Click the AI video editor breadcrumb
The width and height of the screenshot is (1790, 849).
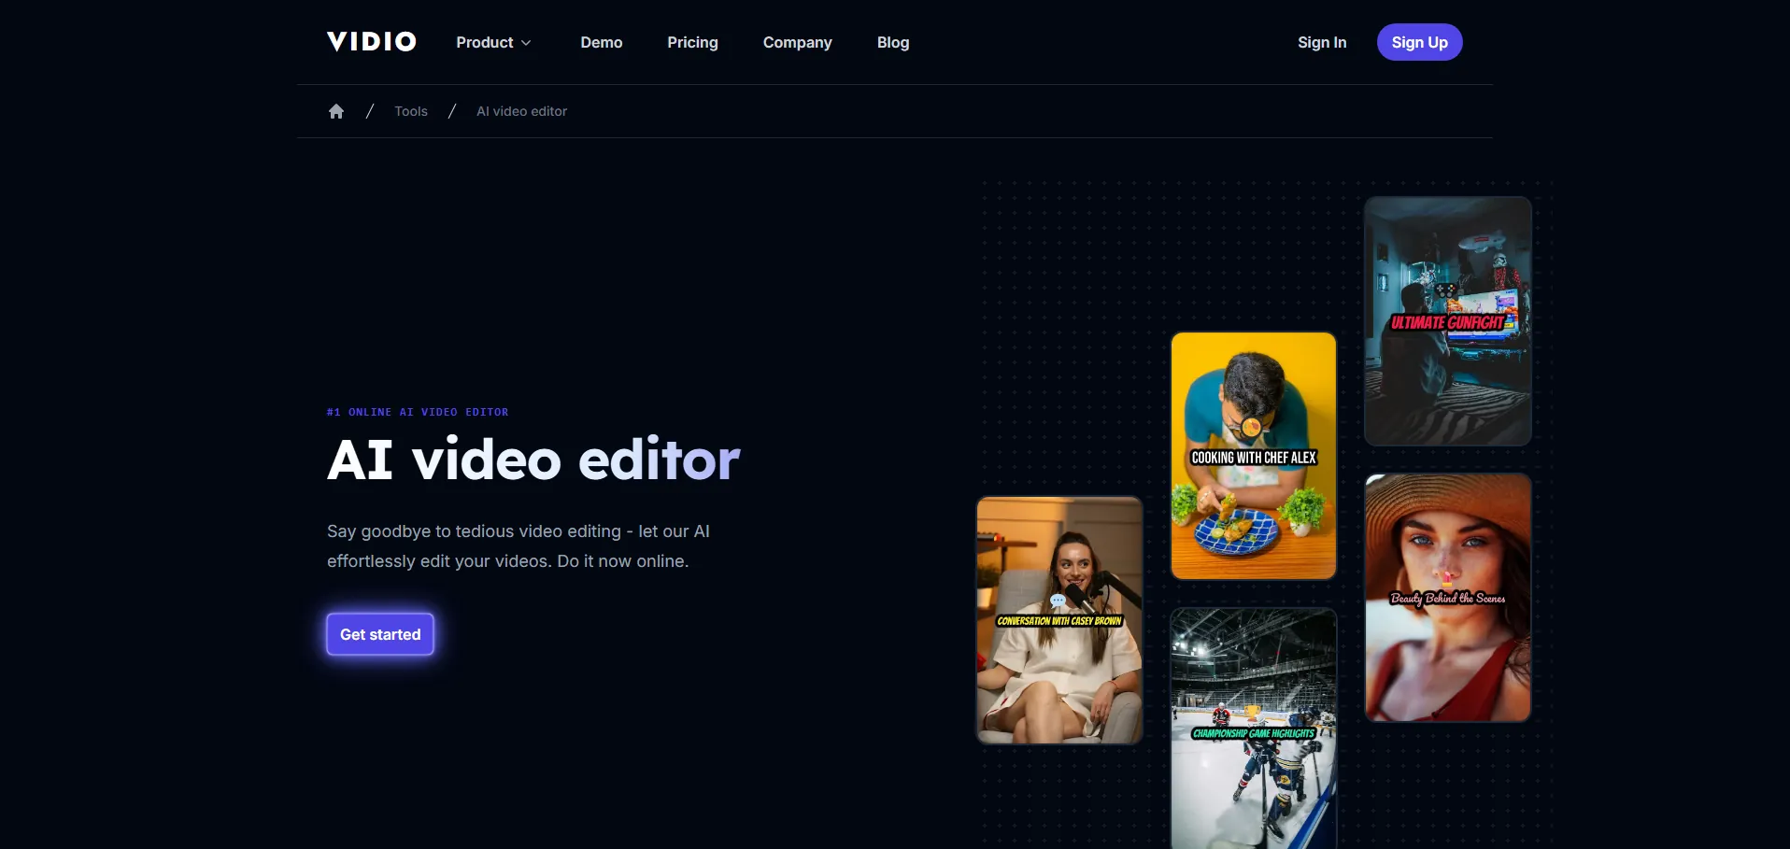[521, 111]
